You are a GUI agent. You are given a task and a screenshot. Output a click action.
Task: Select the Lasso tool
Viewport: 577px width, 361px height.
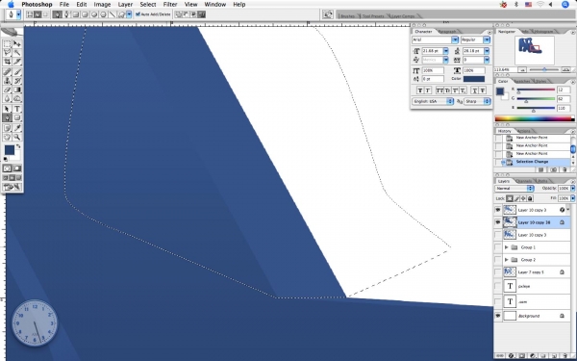[7, 52]
